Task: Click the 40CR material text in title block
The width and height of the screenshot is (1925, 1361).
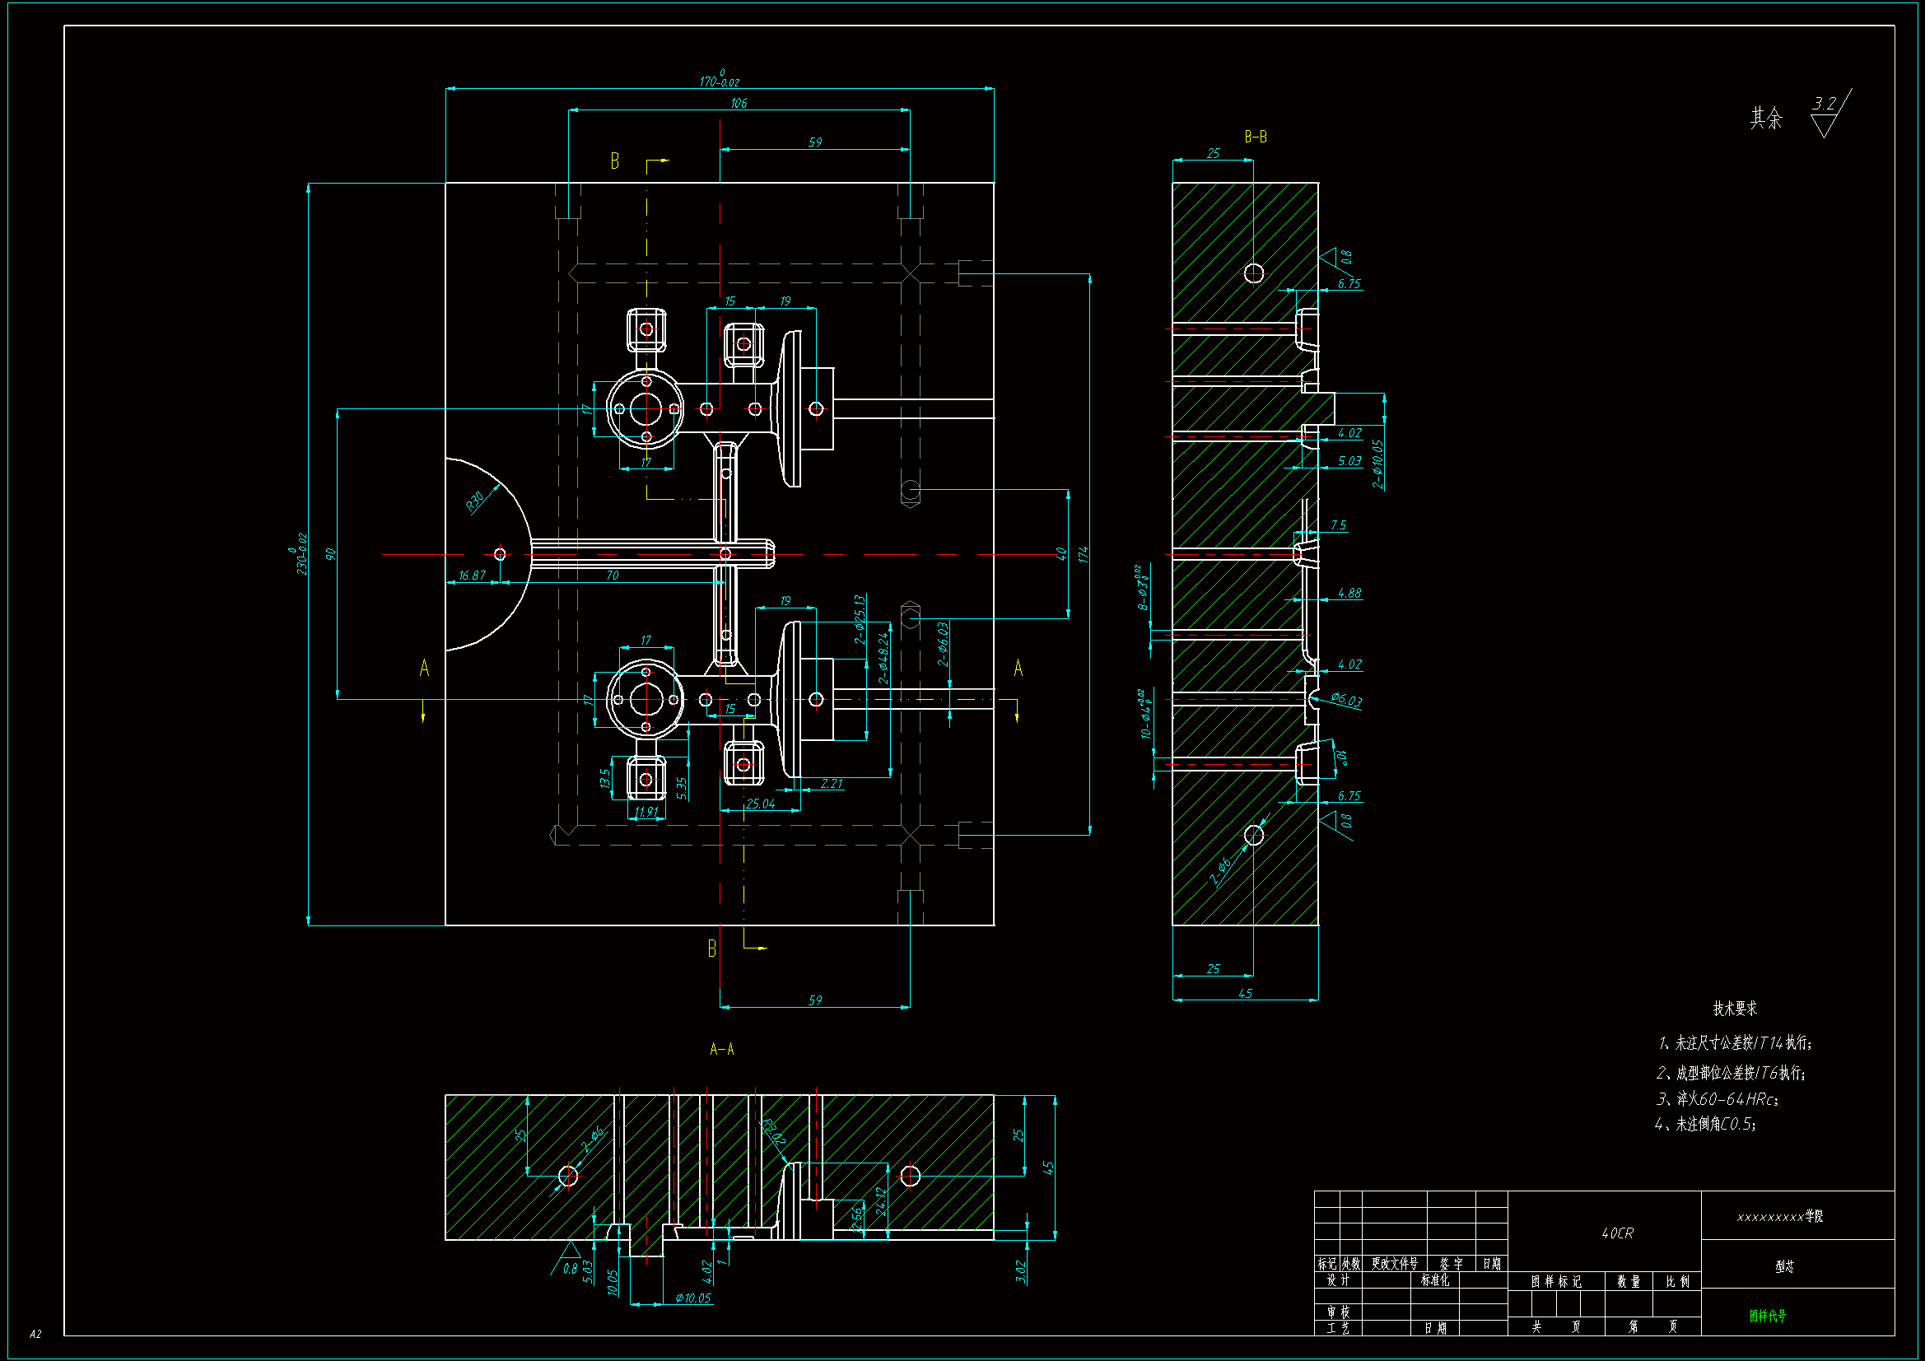Action: (1617, 1233)
